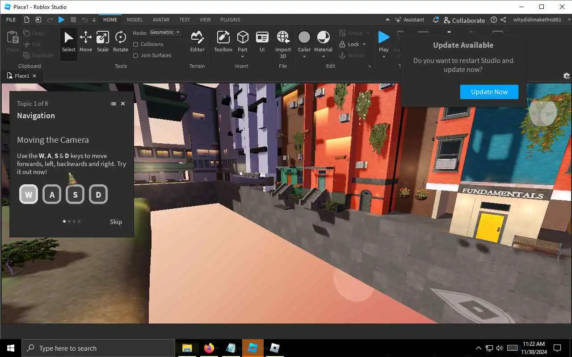
Task: Click the Collaborate button
Action: pos(464,20)
